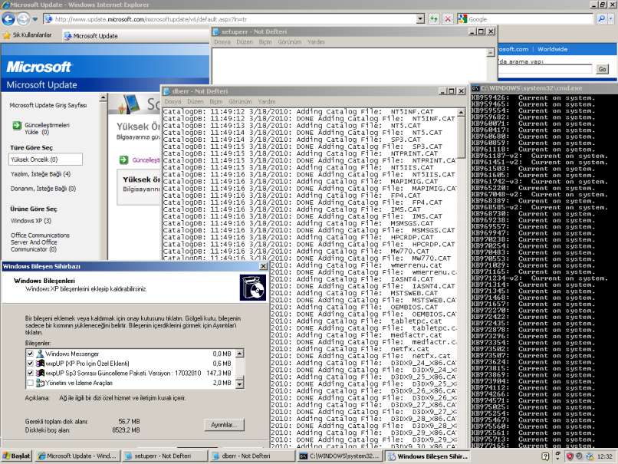The width and height of the screenshot is (618, 464).
Task: Open Biçim menu in setuperr Notepad
Action: [265, 41]
